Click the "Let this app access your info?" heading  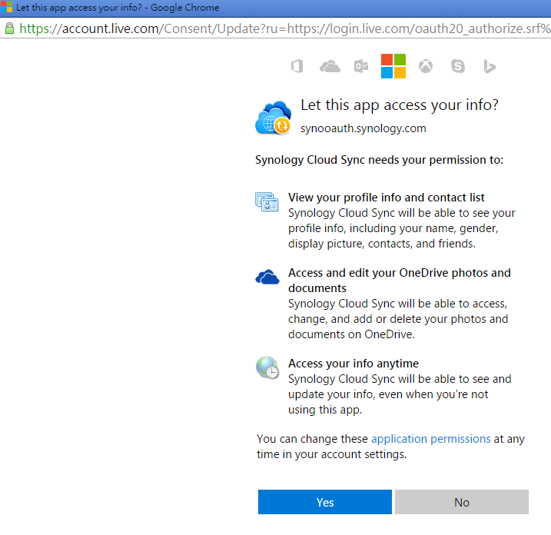[x=399, y=105]
